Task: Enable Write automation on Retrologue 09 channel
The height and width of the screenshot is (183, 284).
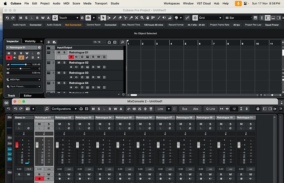Action: point(210,174)
